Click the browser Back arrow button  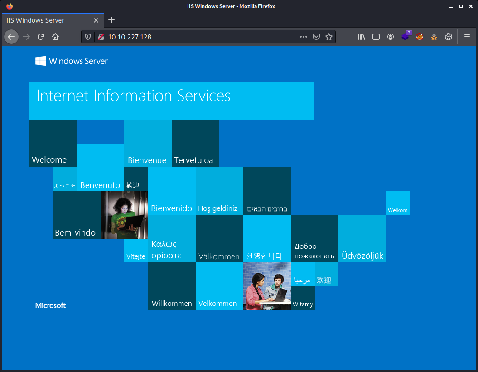coord(11,37)
